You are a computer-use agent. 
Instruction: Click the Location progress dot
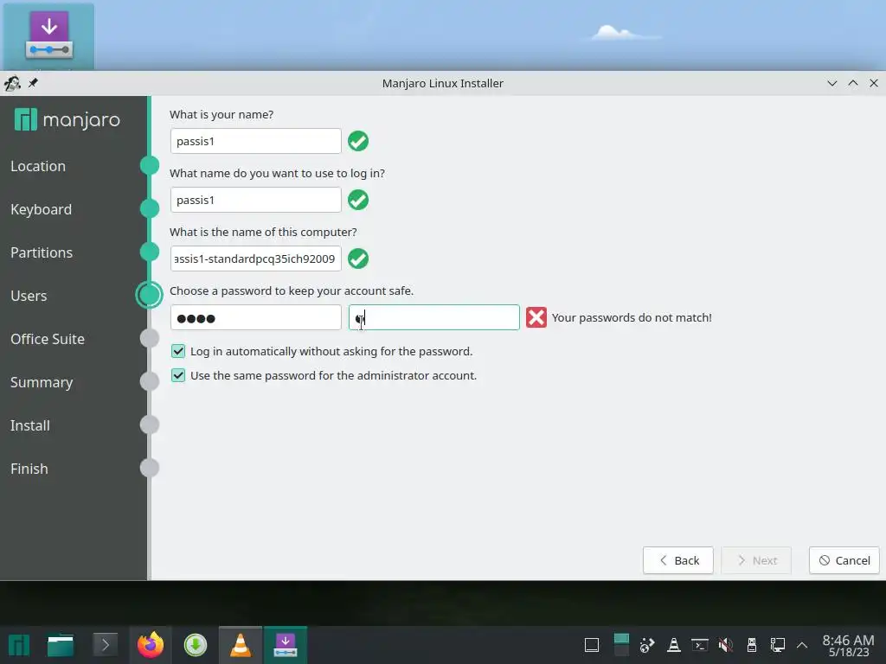149,165
